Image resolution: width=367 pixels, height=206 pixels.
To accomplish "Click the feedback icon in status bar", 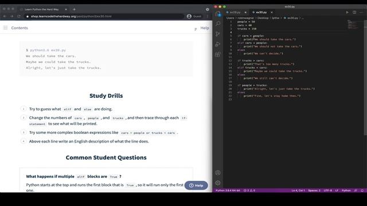I will coord(356,191).
